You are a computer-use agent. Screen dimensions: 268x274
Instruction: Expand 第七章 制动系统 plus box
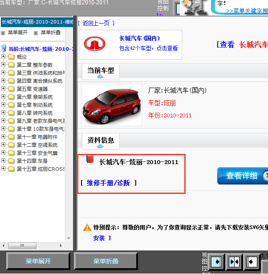click(3, 105)
